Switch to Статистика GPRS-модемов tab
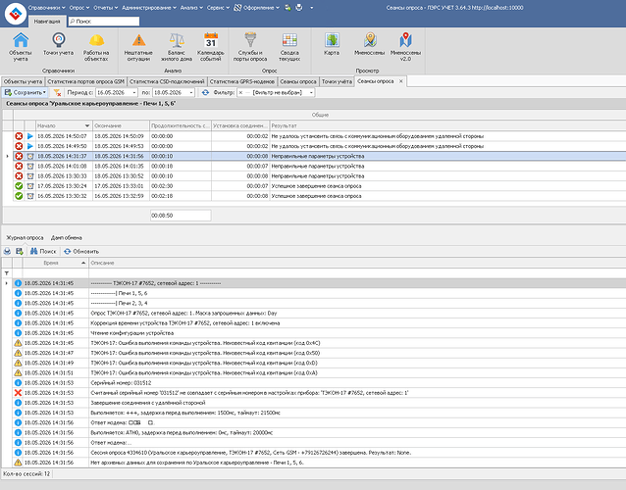 242,81
